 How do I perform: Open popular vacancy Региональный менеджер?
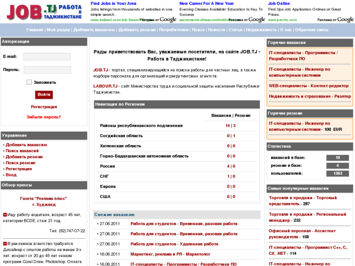(308, 217)
